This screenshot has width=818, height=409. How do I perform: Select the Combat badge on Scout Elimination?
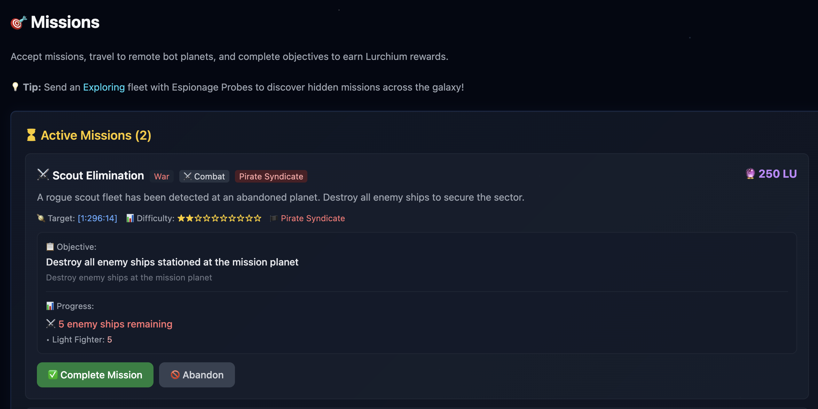[x=204, y=176]
